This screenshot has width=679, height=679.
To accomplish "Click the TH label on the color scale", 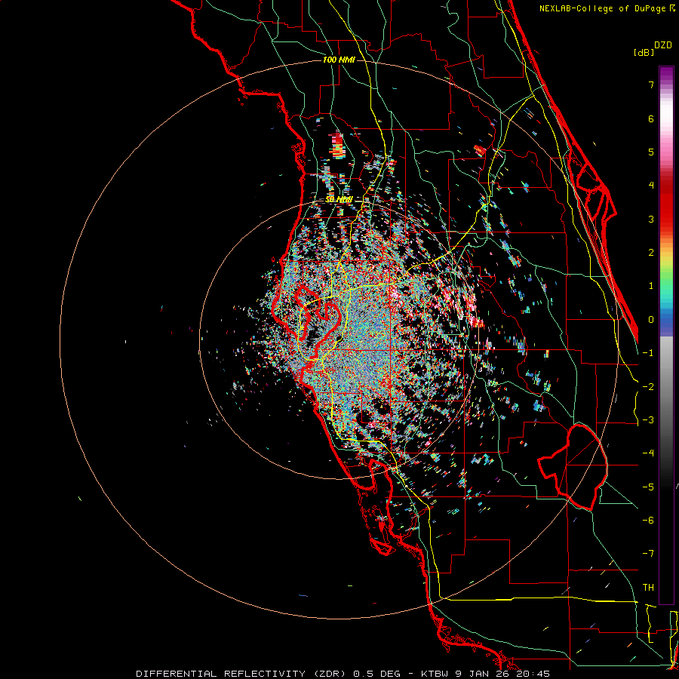I will [x=648, y=588].
